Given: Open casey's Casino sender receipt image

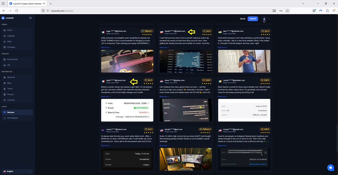Looking at the screenshot, I should (127, 159).
